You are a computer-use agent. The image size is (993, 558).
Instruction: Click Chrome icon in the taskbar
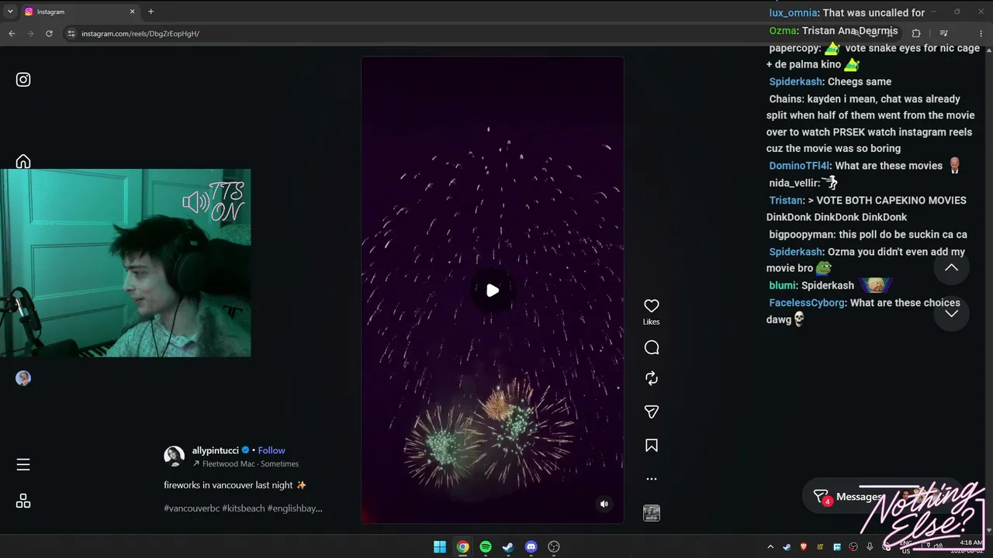point(462,547)
